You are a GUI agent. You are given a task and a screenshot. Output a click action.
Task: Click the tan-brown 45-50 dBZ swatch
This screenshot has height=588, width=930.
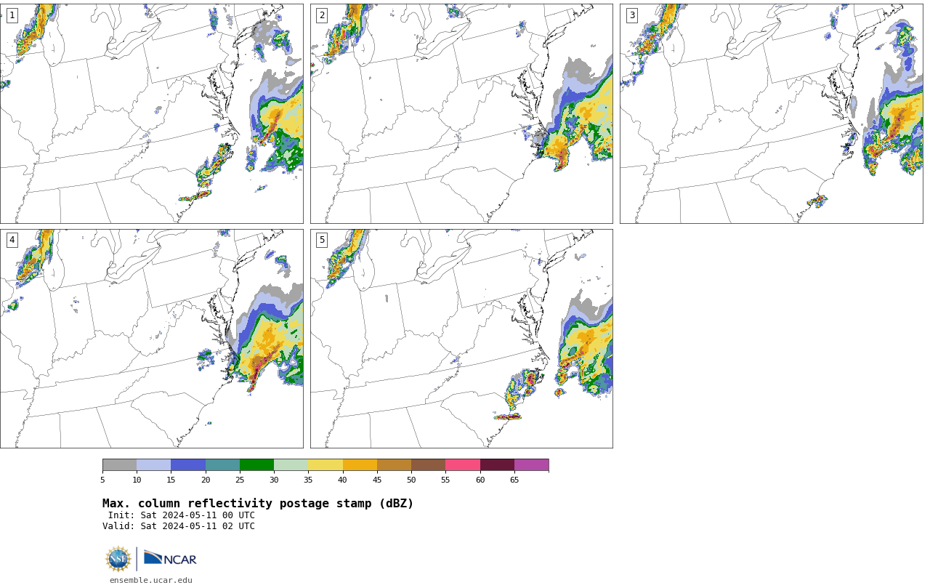click(394, 465)
